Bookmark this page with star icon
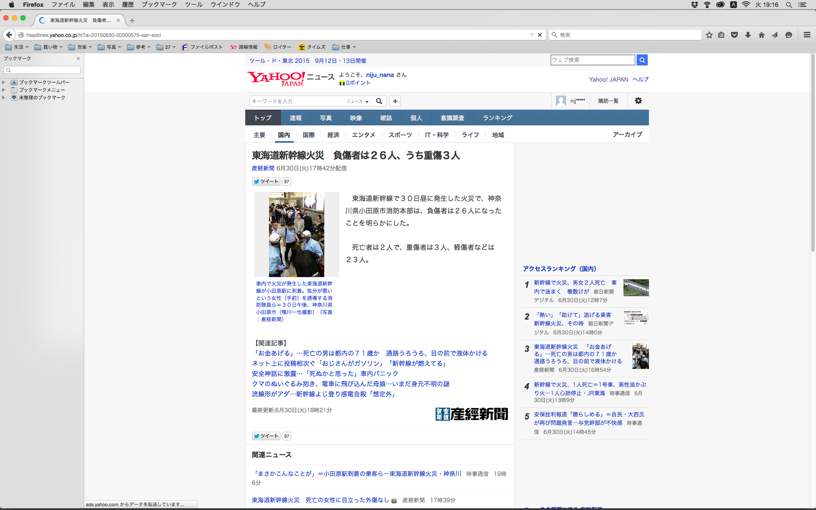 tap(709, 35)
